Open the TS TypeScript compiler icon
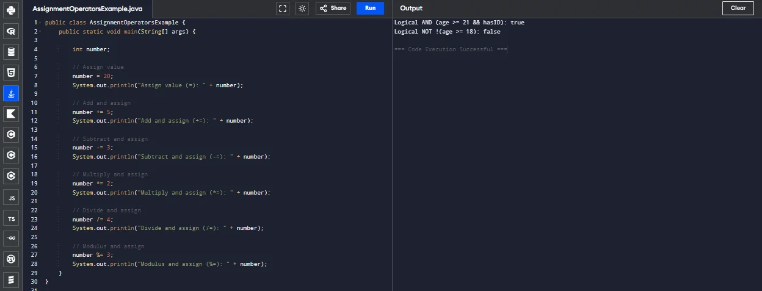 11,218
